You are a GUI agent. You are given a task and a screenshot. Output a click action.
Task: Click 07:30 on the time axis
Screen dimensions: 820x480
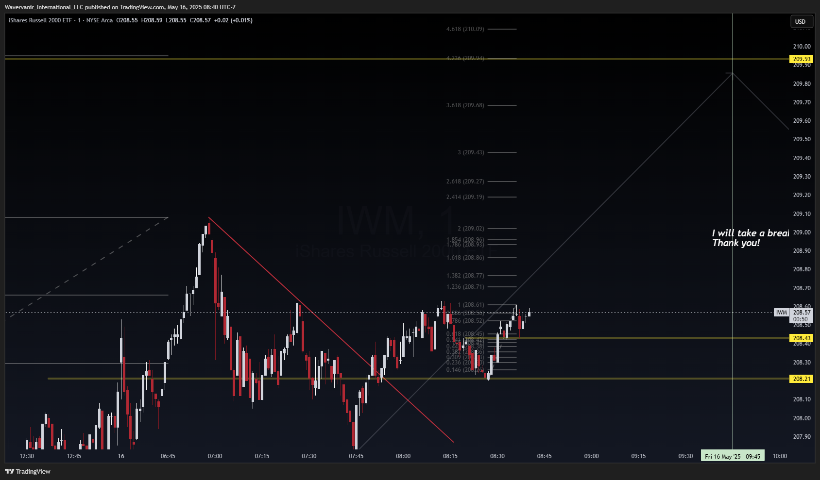pos(309,456)
